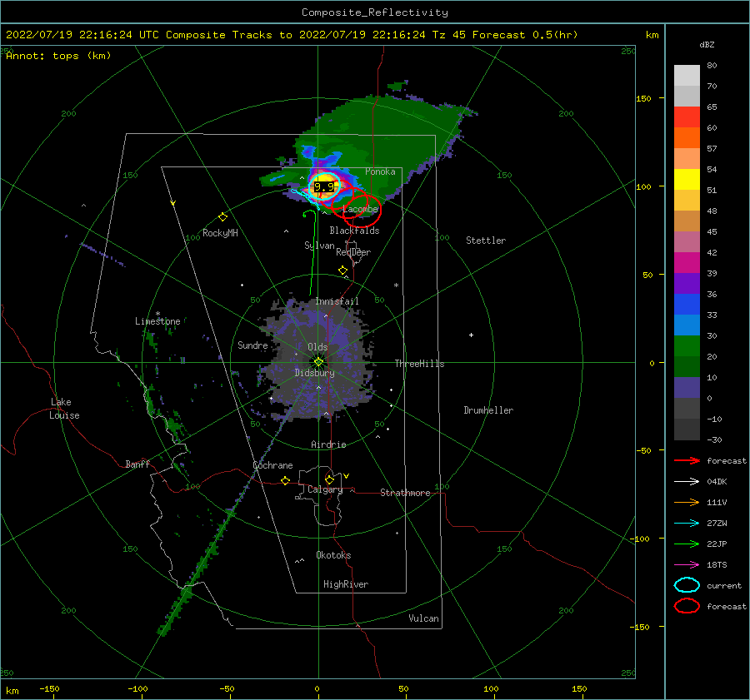
Task: Click the white 04DK arrow legend icon
Action: 687,482
